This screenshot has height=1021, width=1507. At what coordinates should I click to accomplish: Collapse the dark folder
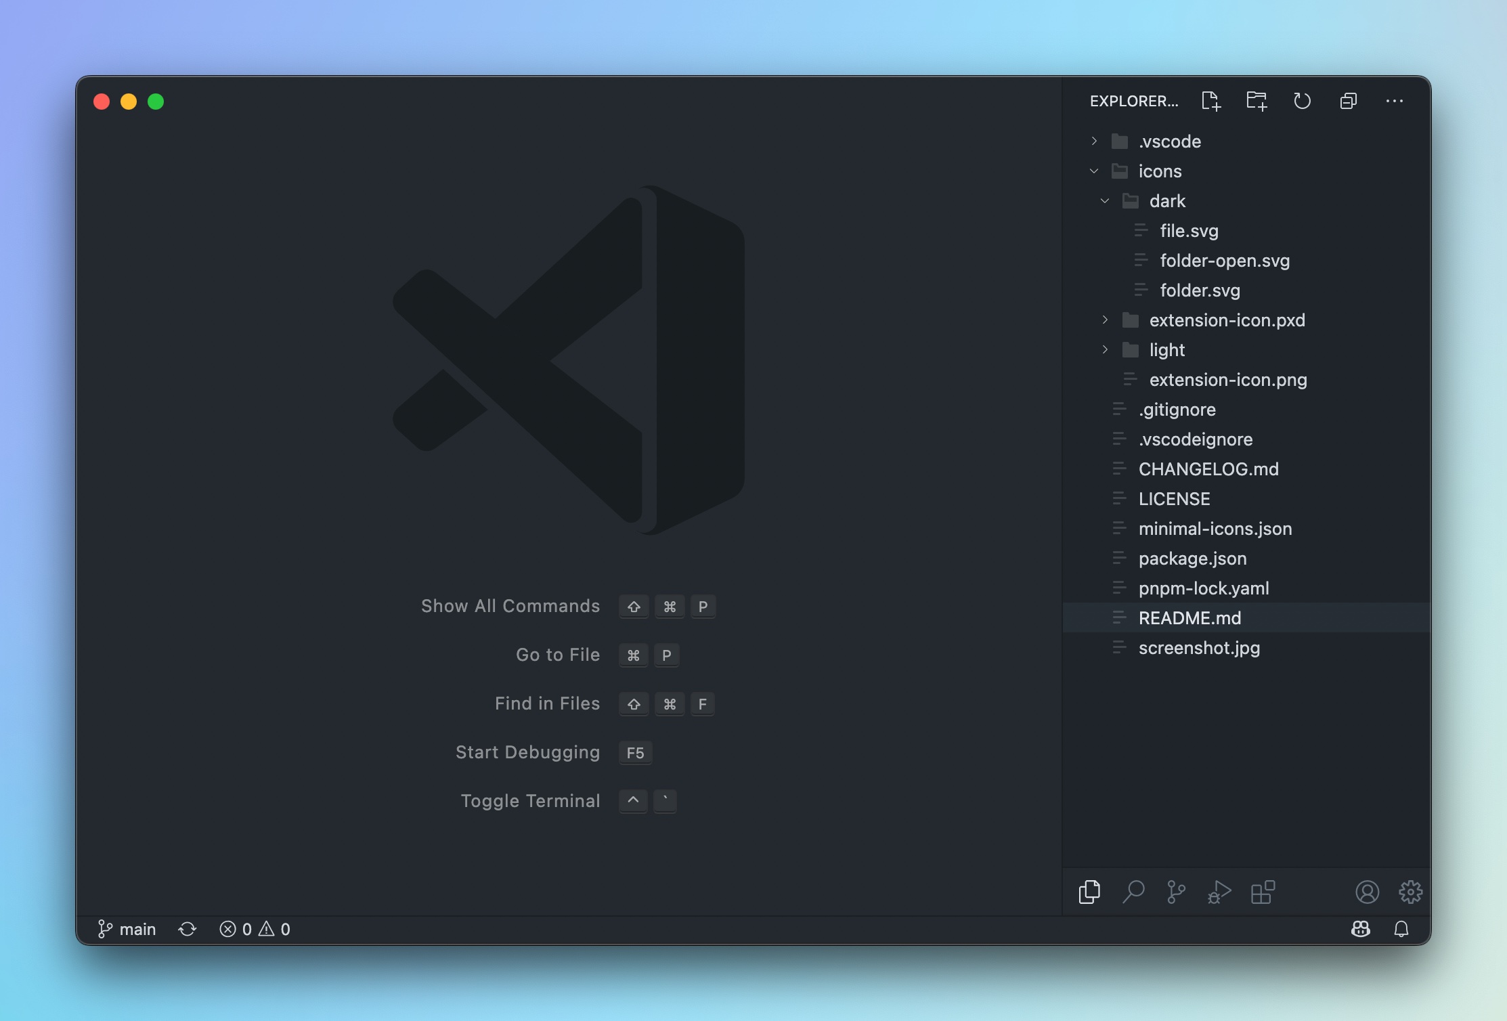(x=1167, y=201)
